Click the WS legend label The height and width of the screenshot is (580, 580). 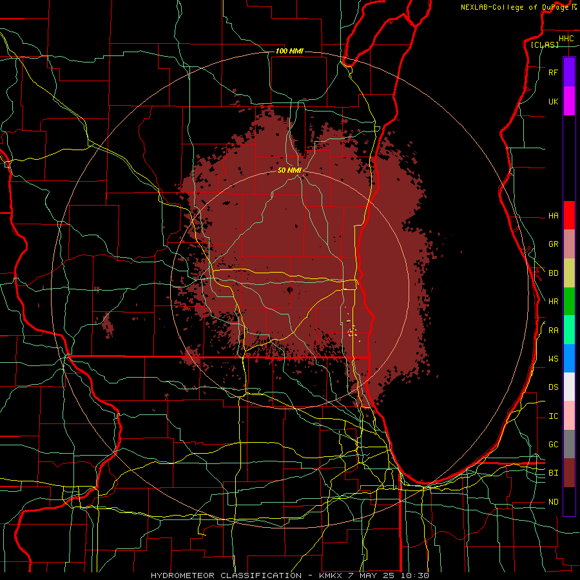(x=553, y=359)
